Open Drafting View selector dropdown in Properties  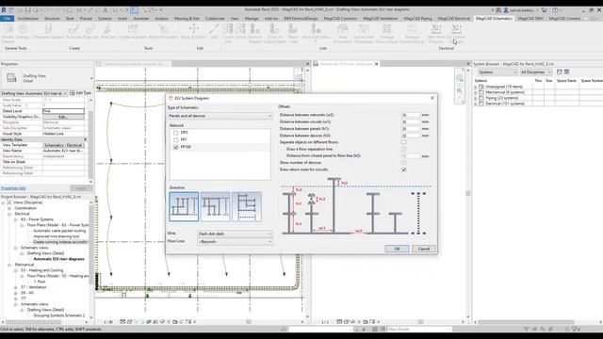[34, 93]
